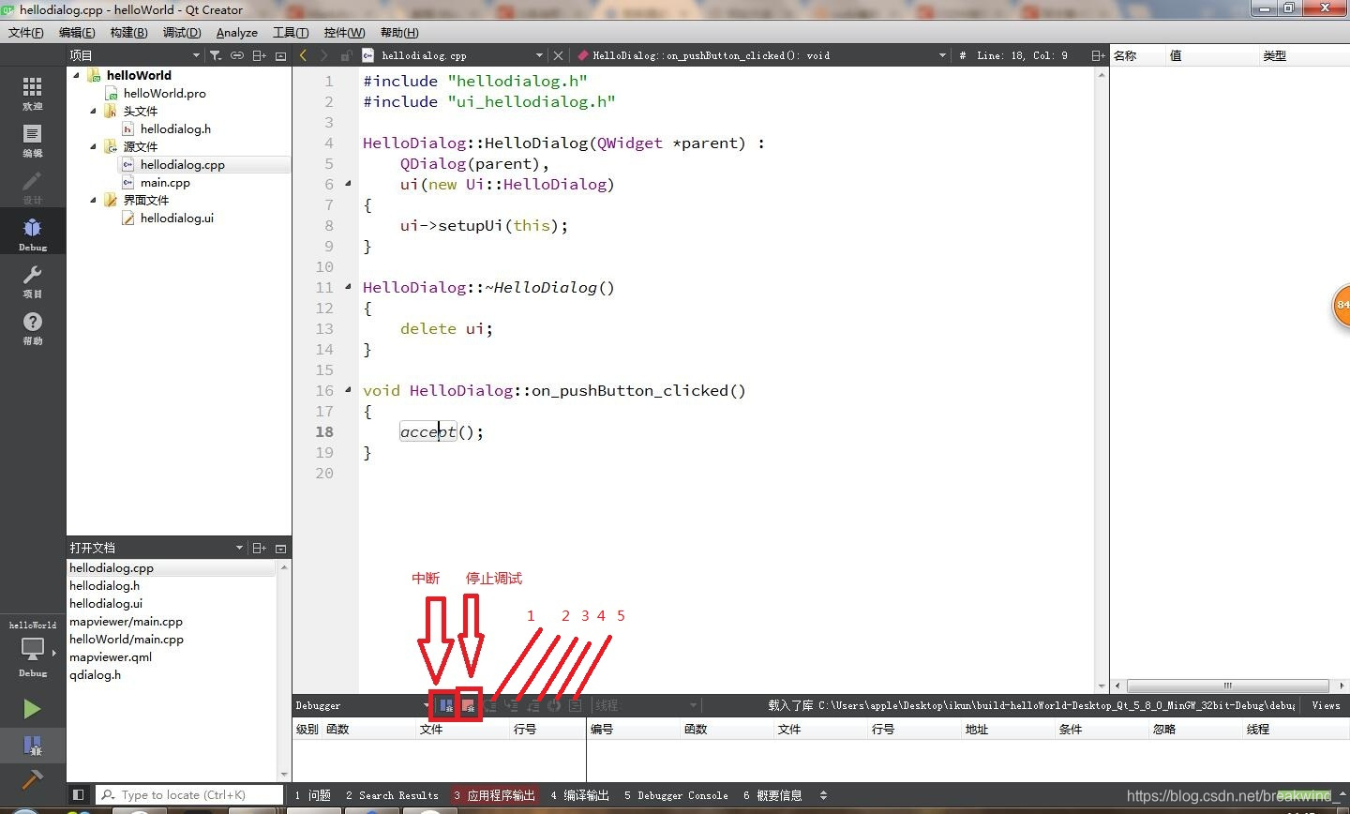Open the output pane selector arrows
1350x814 pixels.
point(823,795)
